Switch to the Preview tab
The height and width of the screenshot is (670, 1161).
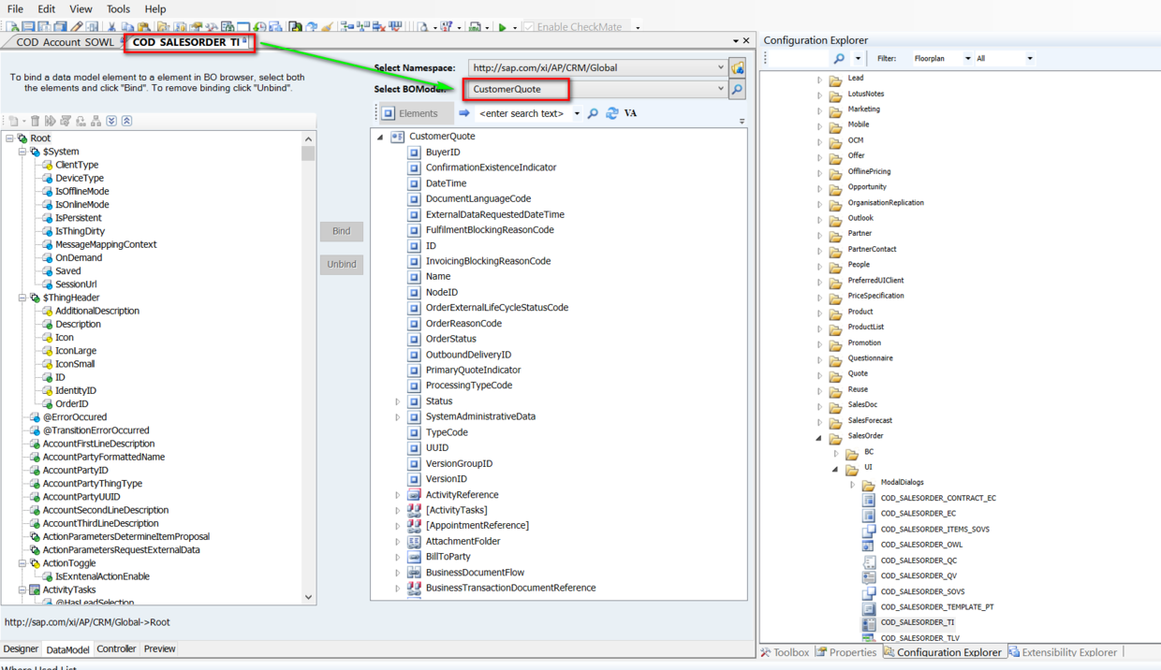coord(159,648)
